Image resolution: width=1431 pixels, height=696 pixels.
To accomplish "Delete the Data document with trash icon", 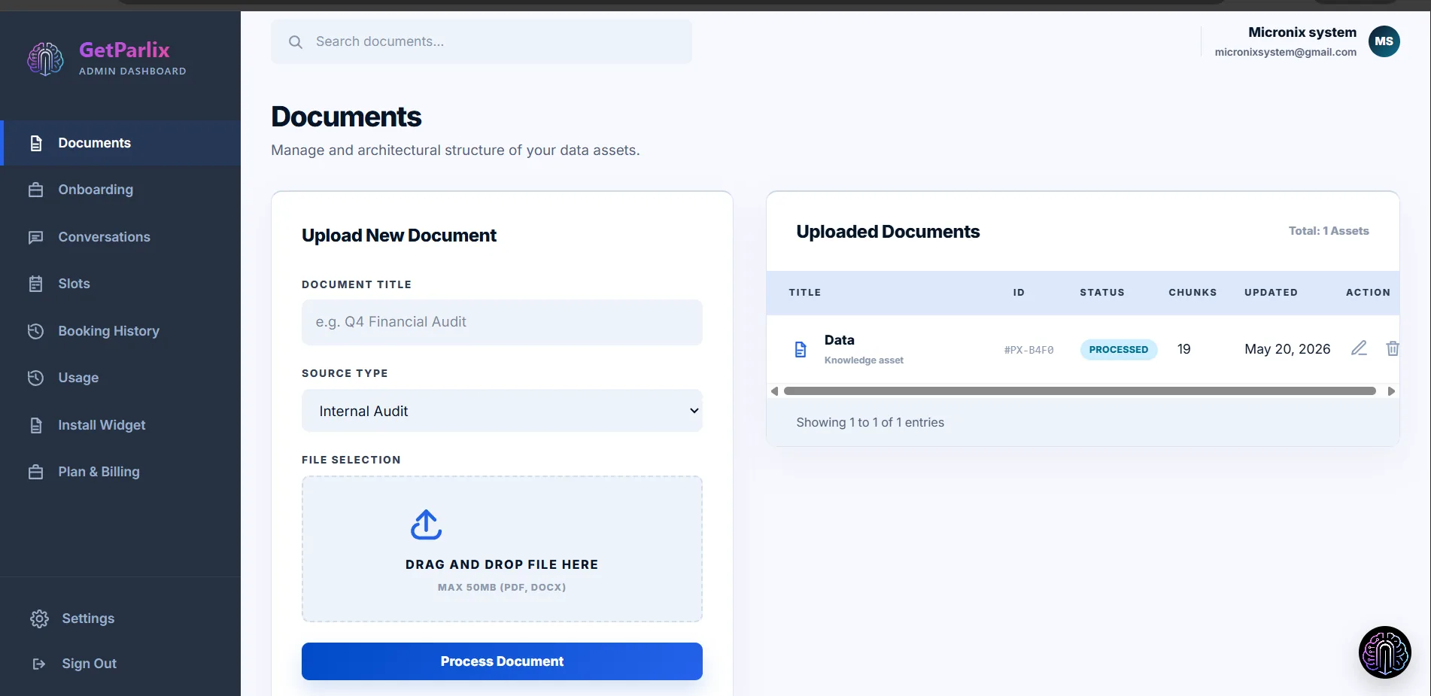I will pyautogui.click(x=1393, y=348).
